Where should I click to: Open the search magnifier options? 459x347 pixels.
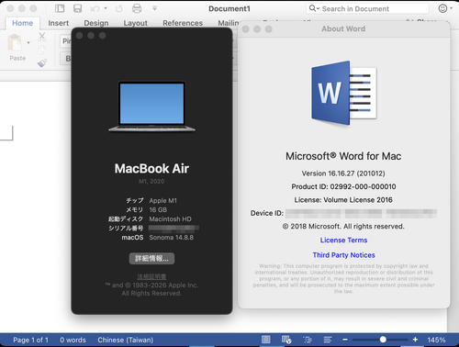coord(314,8)
